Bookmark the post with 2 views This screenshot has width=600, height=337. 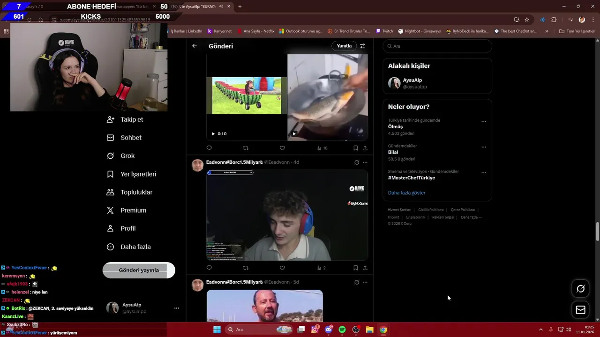coord(356,268)
